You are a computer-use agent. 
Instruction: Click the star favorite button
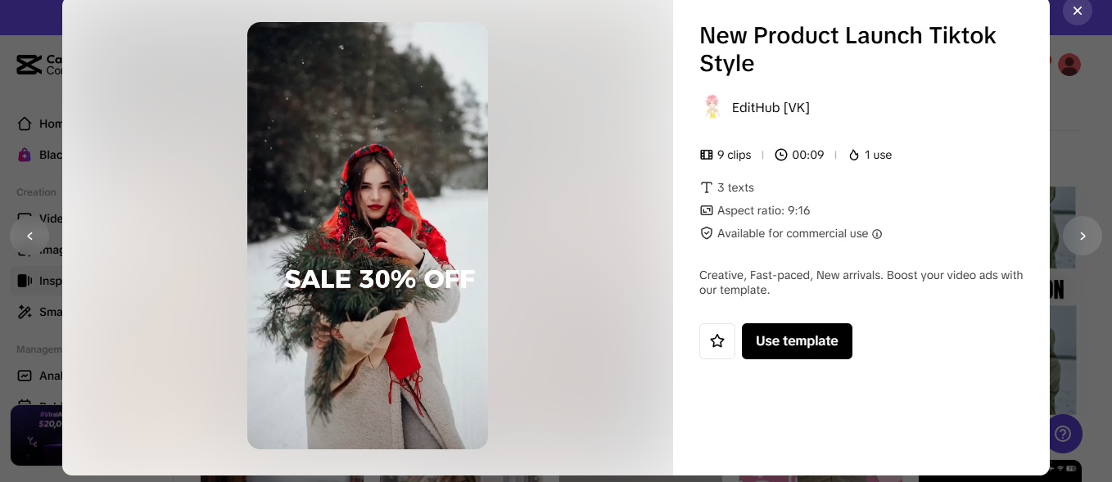(717, 341)
